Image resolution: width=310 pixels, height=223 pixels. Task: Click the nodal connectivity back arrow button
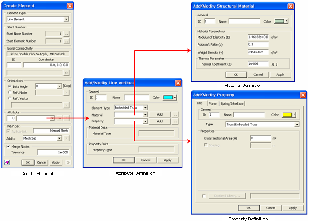point(66,73)
